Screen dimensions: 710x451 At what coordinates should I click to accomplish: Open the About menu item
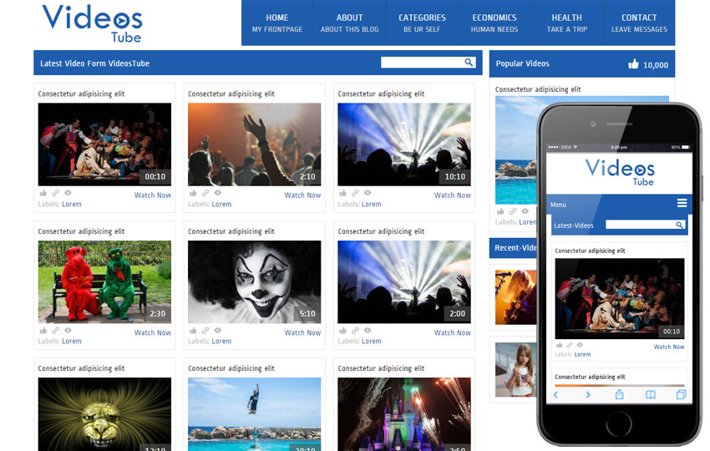coord(349,23)
